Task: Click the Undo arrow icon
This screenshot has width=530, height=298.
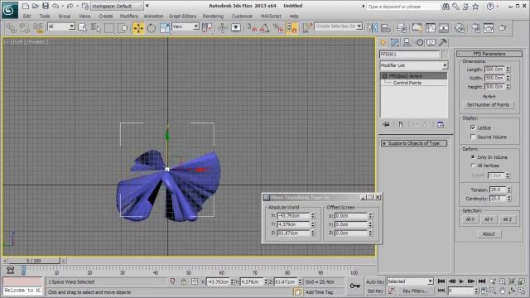Action: pos(55,6)
